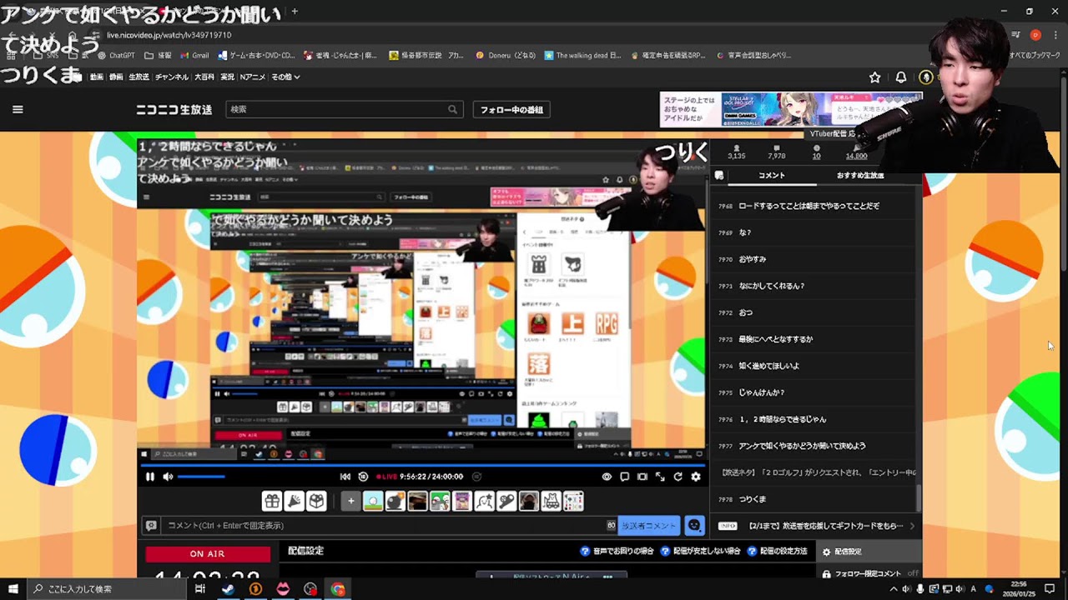This screenshot has width=1068, height=600.
Task: Expand the gift card INFO notice arrow
Action: coord(912,526)
